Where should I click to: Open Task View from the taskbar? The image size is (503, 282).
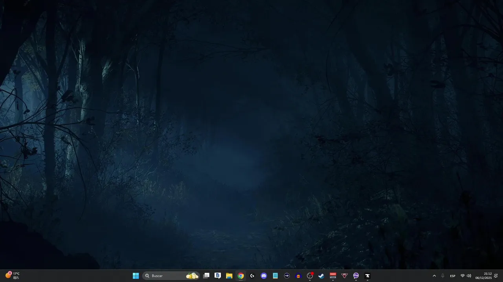[206, 276]
